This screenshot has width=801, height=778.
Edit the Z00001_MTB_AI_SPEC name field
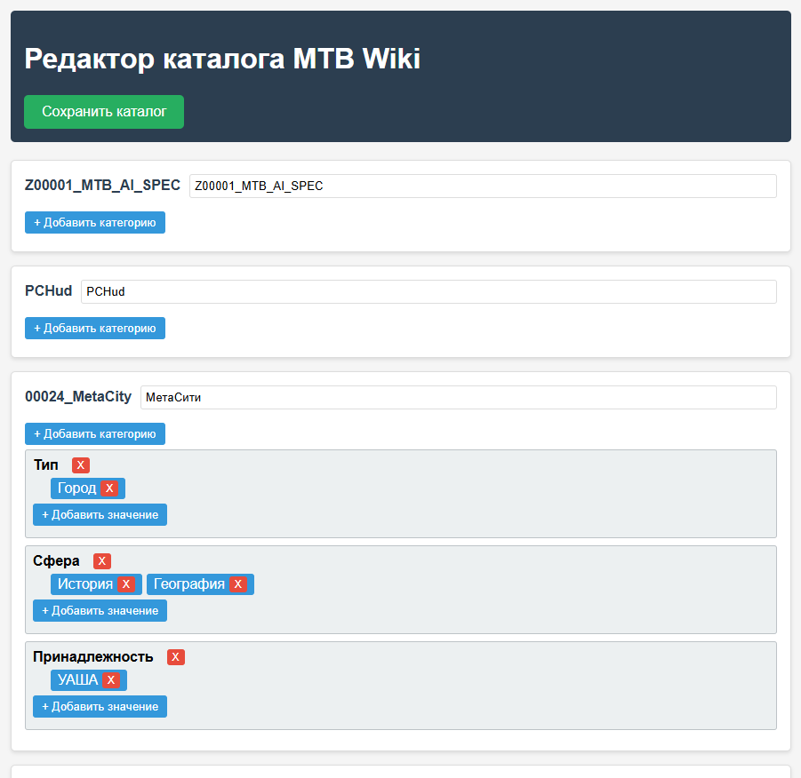[x=483, y=186]
